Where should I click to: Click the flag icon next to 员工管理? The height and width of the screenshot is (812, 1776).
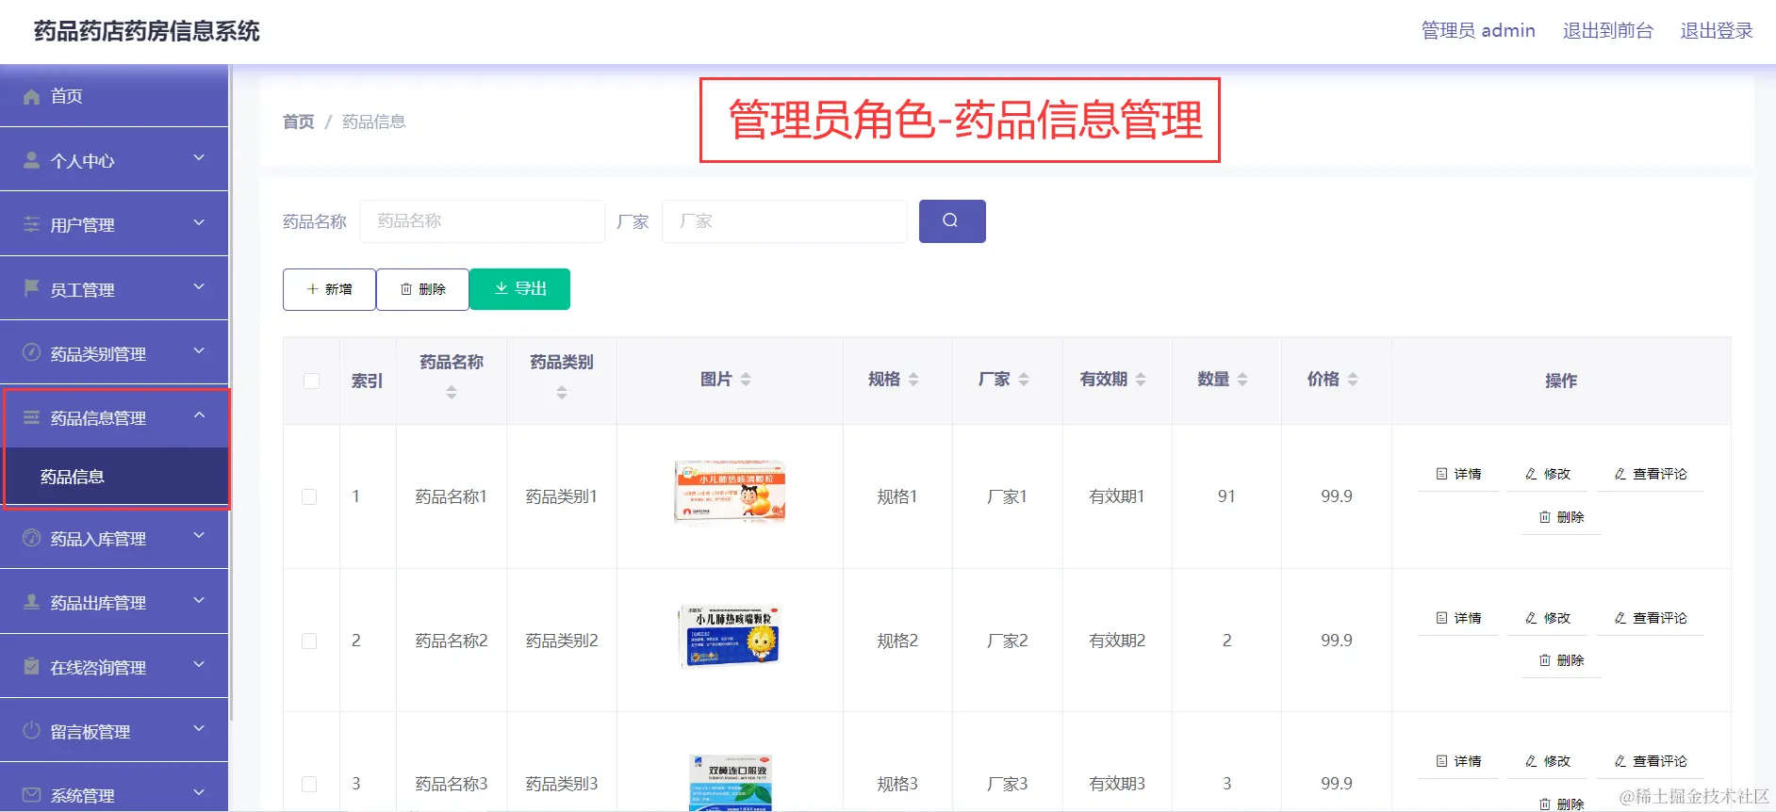point(31,287)
